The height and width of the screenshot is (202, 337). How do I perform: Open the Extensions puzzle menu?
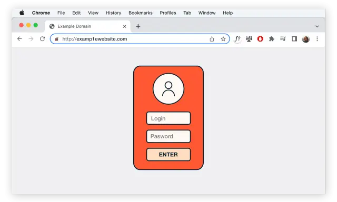[272, 39]
